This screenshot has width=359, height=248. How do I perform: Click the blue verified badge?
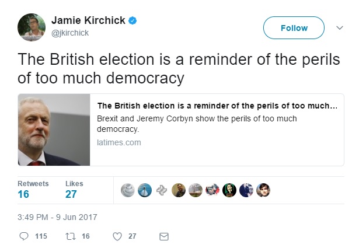133,20
